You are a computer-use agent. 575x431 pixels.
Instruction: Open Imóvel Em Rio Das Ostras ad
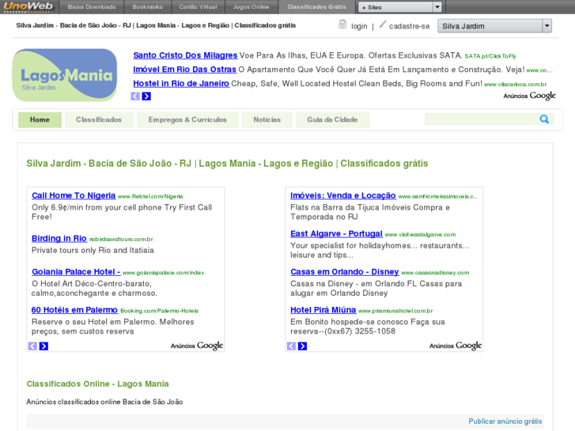click(184, 70)
